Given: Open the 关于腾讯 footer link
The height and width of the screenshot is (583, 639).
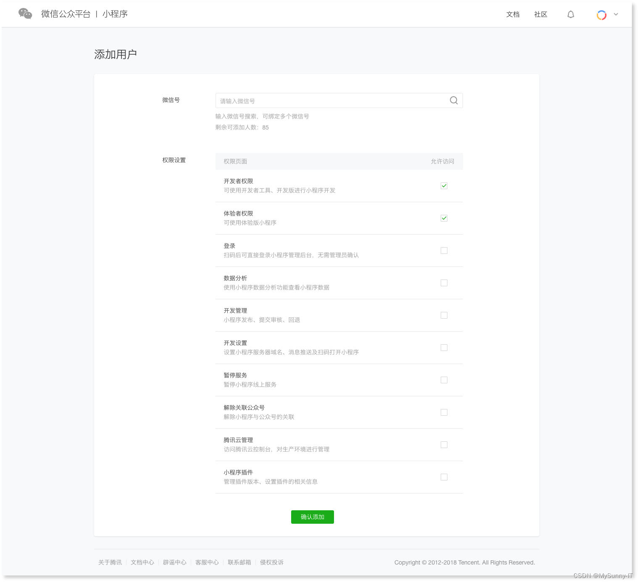Looking at the screenshot, I should click(x=110, y=562).
